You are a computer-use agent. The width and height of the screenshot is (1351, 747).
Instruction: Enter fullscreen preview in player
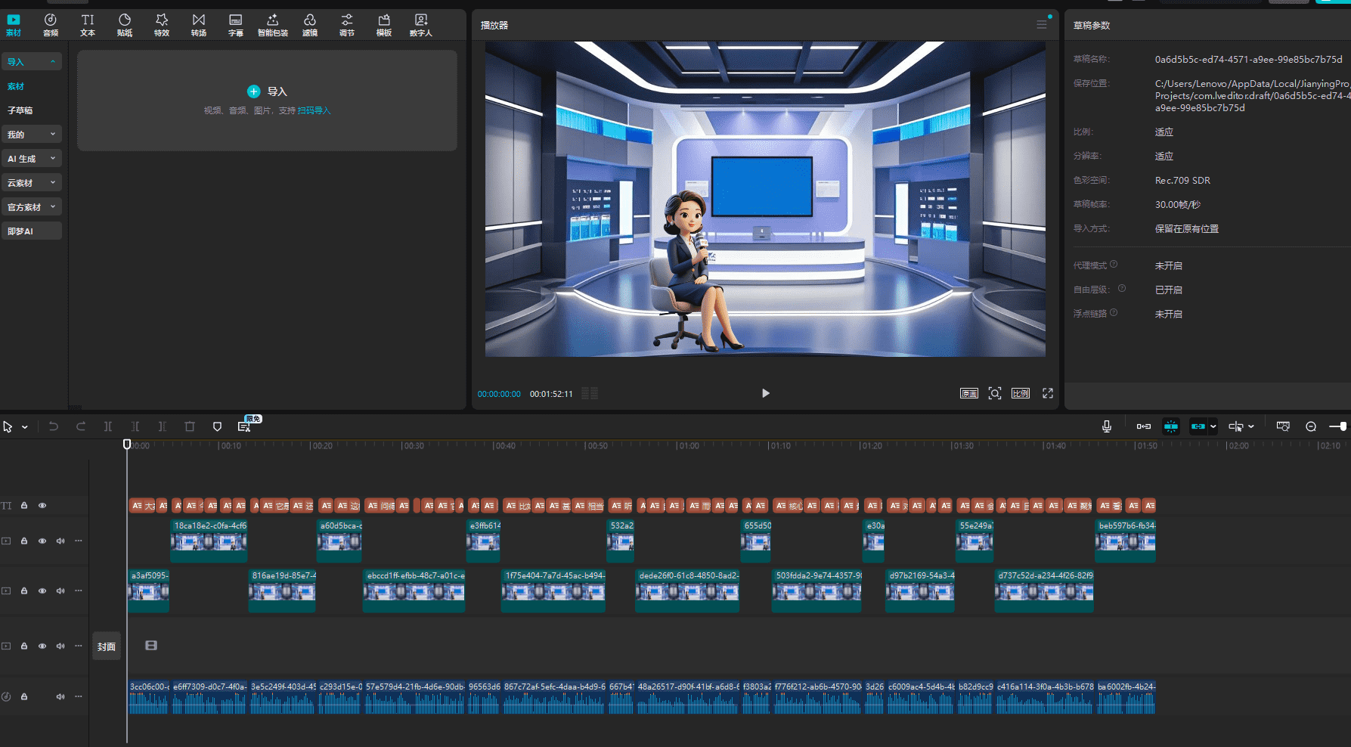tap(1047, 393)
